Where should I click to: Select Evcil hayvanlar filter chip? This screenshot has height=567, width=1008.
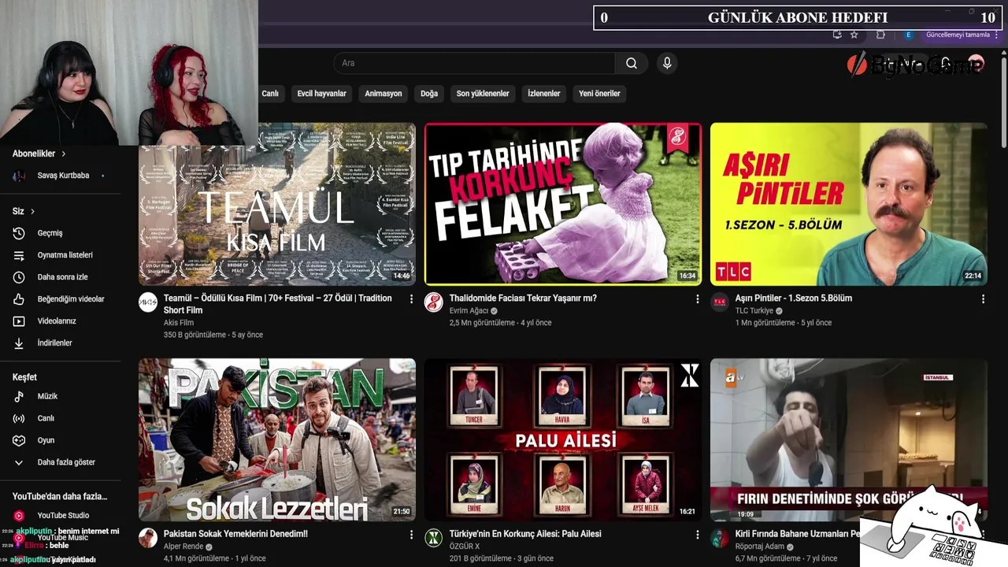(321, 94)
